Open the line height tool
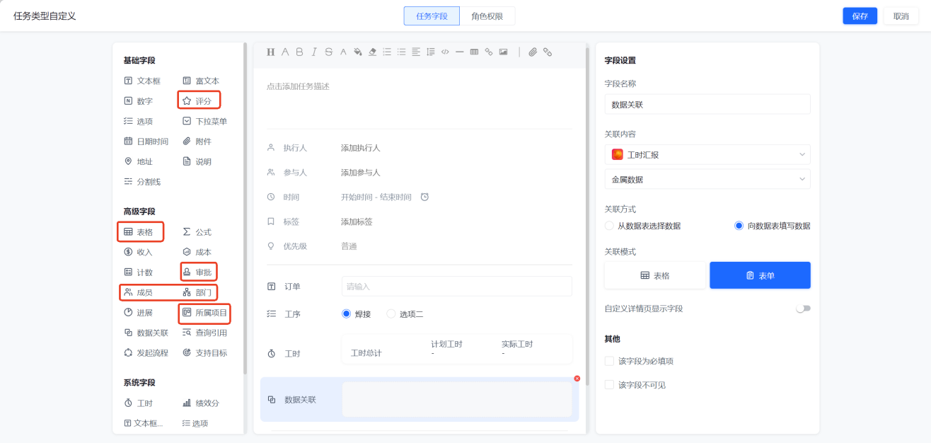 tap(430, 52)
